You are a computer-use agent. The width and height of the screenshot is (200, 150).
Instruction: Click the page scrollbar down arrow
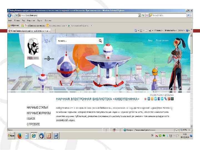[x=191, y=126]
